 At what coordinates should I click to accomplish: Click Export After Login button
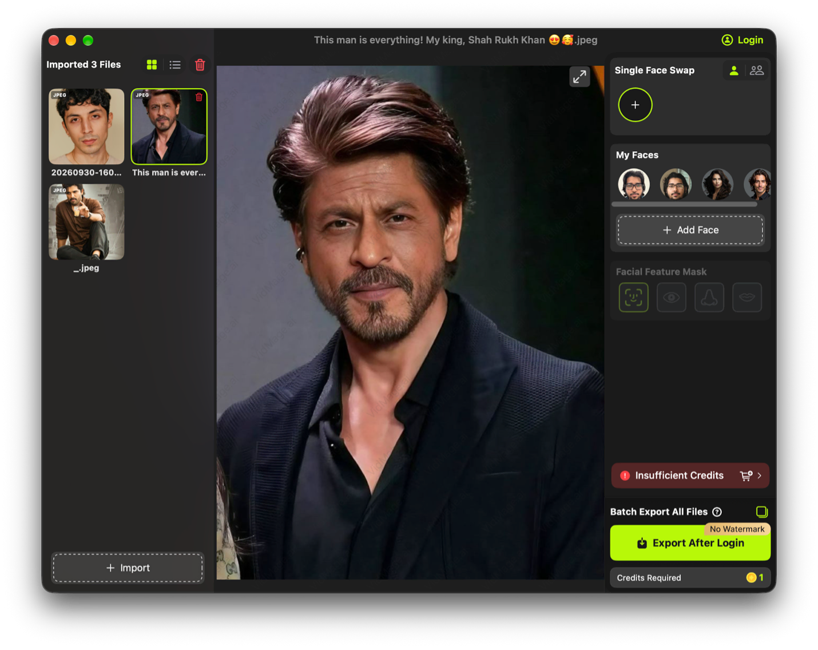click(x=690, y=543)
